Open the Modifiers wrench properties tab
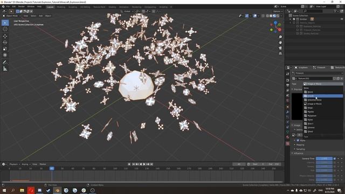This screenshot has height=194, width=345. [x=287, y=112]
